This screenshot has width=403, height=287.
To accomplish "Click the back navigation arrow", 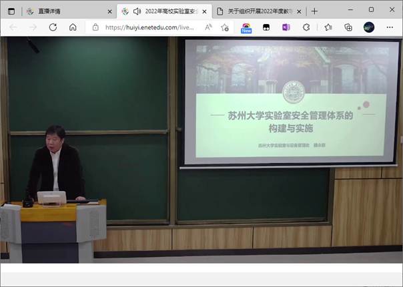I will tap(13, 27).
